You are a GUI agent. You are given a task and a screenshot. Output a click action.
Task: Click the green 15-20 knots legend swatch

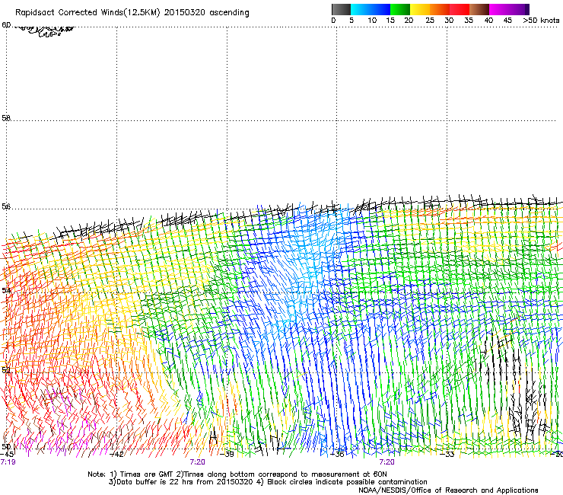pyautogui.click(x=400, y=9)
